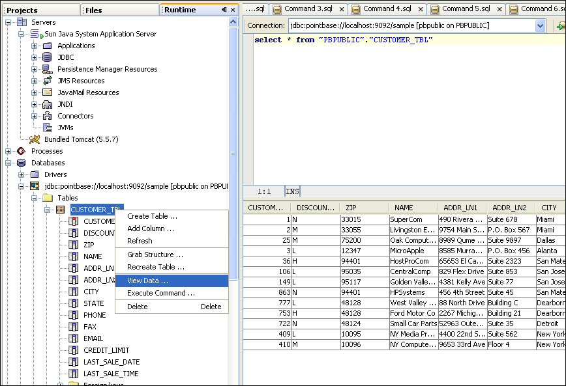Collapse the Databases tree node
The image size is (566, 386).
8,163
